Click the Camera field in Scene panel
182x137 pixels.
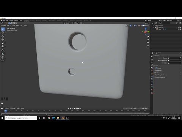click(x=174, y=58)
